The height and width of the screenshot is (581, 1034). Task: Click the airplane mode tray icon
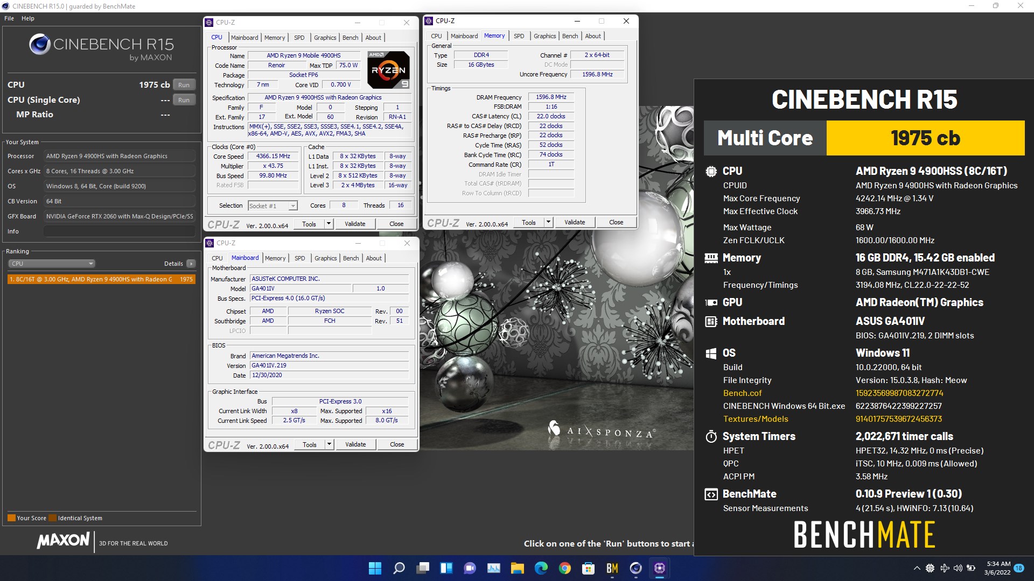click(x=945, y=568)
